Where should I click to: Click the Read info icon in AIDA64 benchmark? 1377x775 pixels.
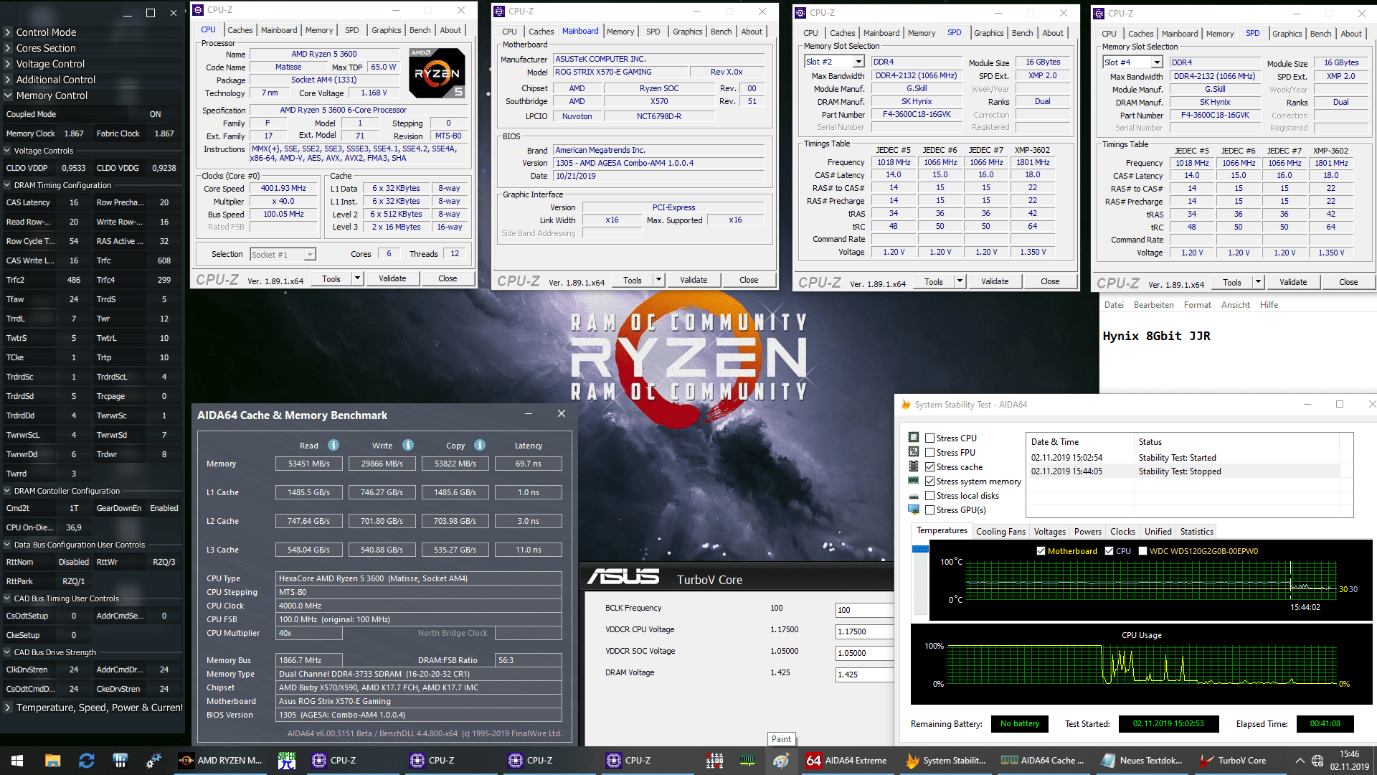tap(333, 445)
